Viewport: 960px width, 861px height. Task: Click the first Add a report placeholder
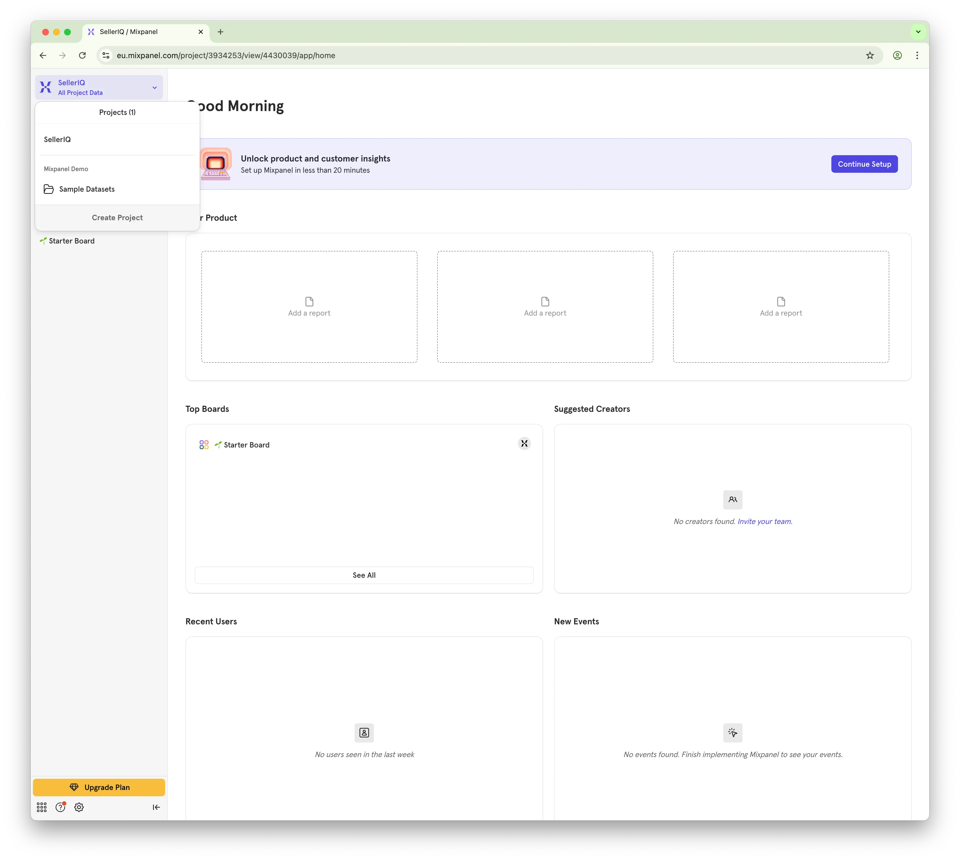309,307
